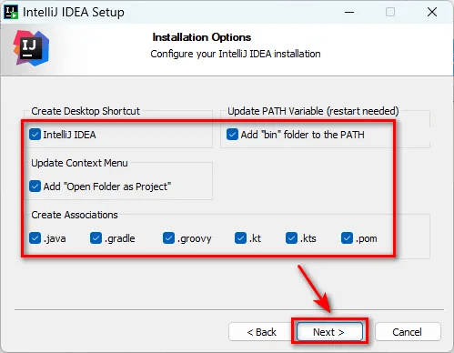Minimize the IntelliJ IDEA Setup window

click(349, 12)
